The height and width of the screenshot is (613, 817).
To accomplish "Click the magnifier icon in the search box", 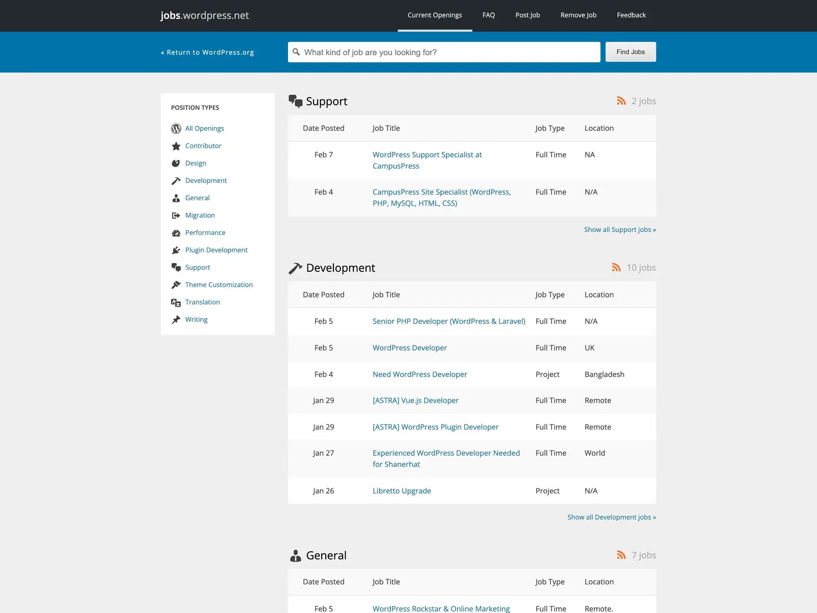I will tap(296, 52).
